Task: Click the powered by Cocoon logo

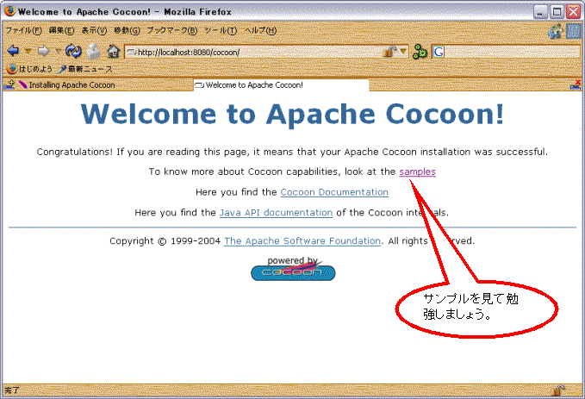Action: (293, 268)
